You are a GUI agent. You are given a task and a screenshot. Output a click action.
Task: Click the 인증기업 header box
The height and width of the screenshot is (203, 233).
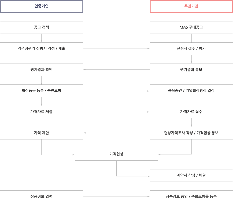pyautogui.click(x=41, y=6)
